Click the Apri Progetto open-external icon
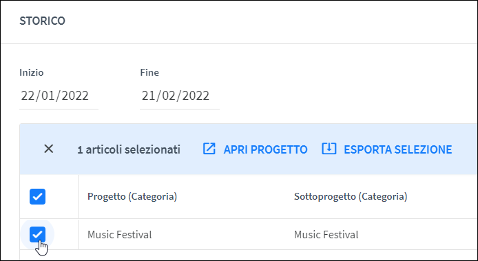Screen dimensions: 478x261 (x=209, y=149)
